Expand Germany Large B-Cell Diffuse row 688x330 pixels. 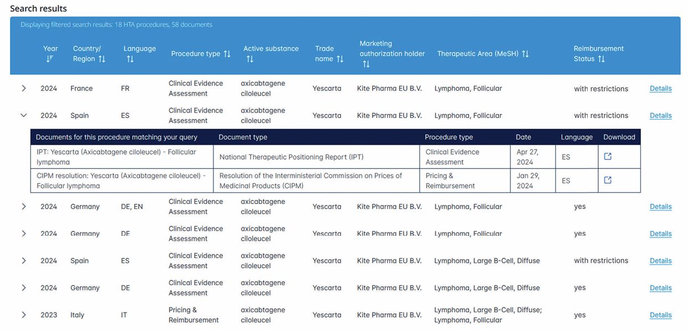click(x=24, y=288)
